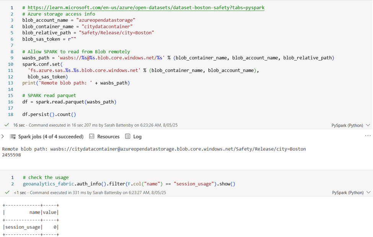Viewport: 373px width, 237px height.
Task: Click line number 16 in the first cell
Action: click(10, 102)
